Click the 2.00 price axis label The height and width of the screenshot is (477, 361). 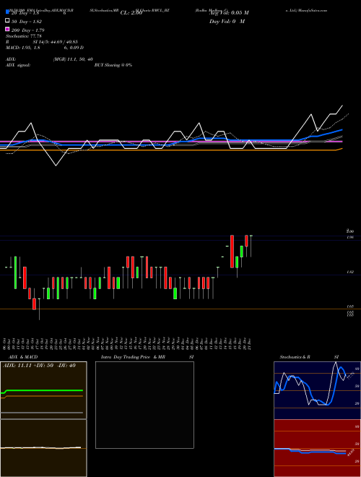pyautogui.click(x=349, y=231)
